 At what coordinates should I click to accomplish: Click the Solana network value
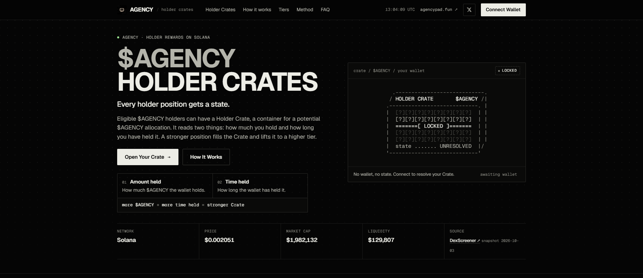(126, 240)
